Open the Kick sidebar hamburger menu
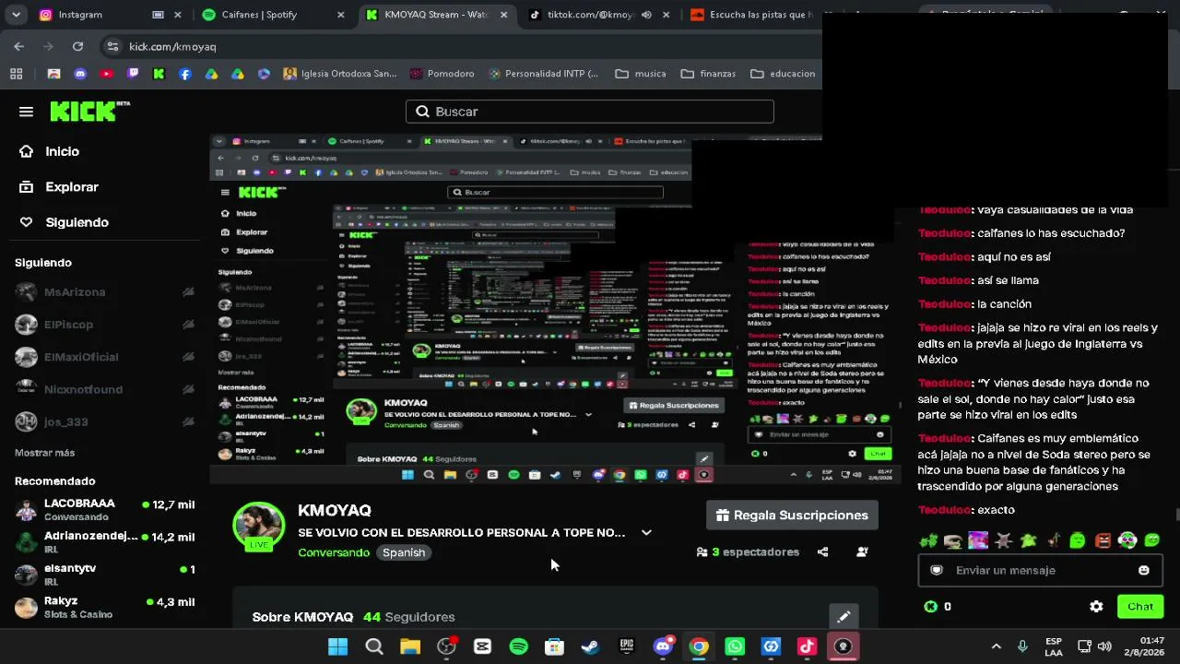The width and height of the screenshot is (1180, 664). (26, 112)
